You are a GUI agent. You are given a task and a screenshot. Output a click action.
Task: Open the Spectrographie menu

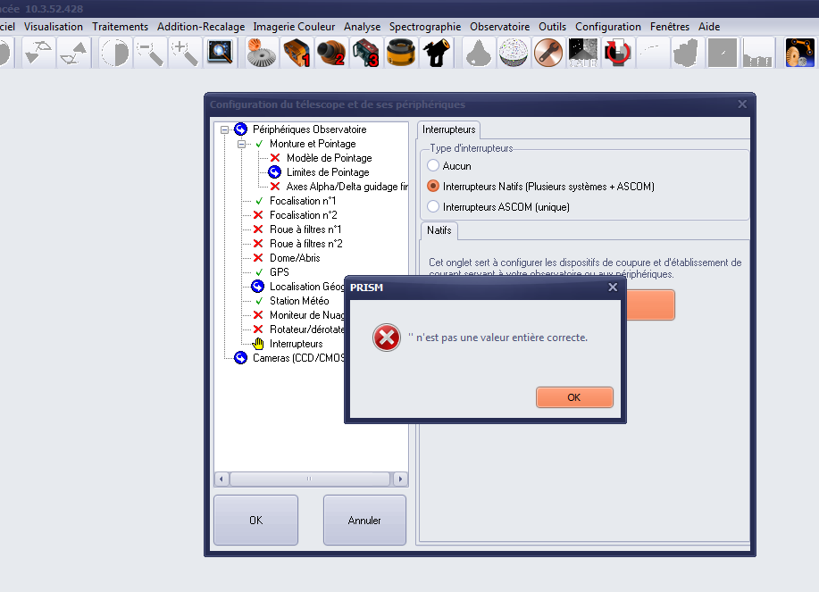click(424, 27)
